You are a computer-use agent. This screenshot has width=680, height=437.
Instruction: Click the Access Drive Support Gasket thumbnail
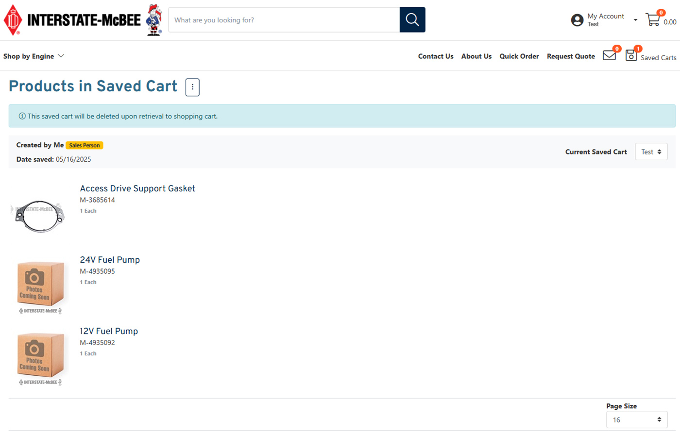(39, 216)
